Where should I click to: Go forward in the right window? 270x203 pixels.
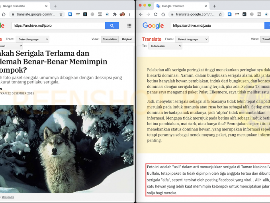point(148,14)
